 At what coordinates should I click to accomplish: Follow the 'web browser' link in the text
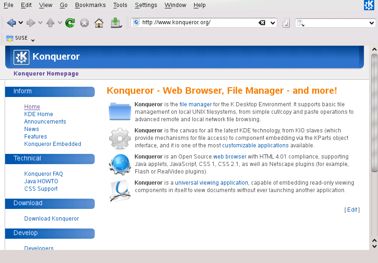tap(230, 157)
